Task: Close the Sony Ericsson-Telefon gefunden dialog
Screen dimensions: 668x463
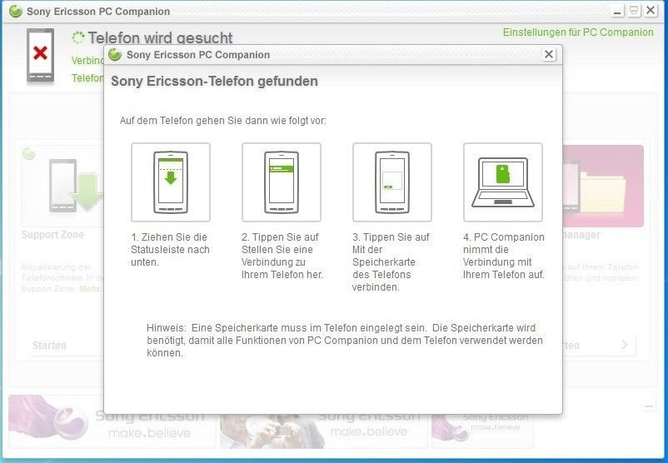Action: [549, 54]
